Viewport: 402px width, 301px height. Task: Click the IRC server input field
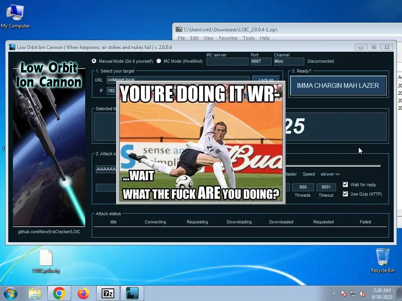[227, 62]
